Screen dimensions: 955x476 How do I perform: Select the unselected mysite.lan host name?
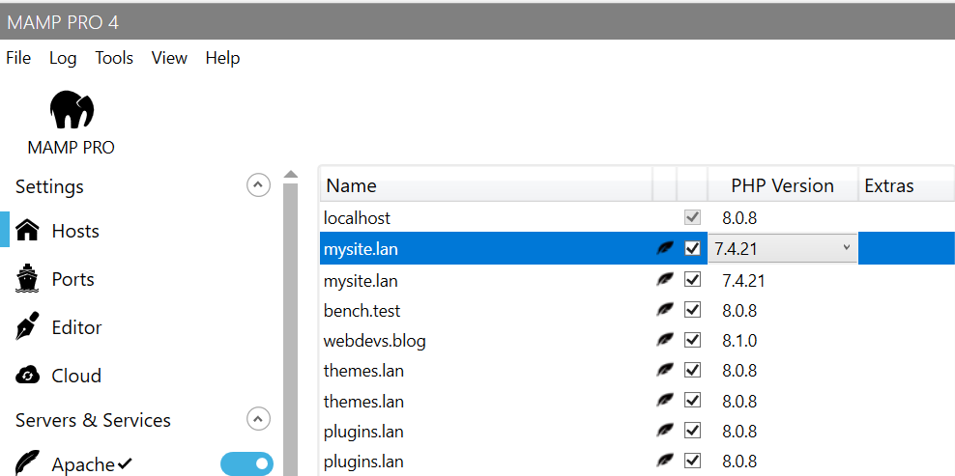click(x=361, y=281)
